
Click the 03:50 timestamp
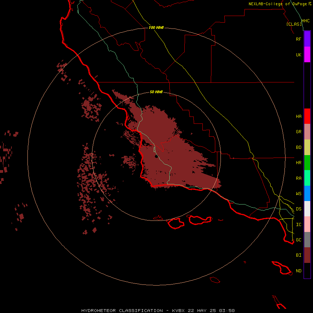click(226, 311)
